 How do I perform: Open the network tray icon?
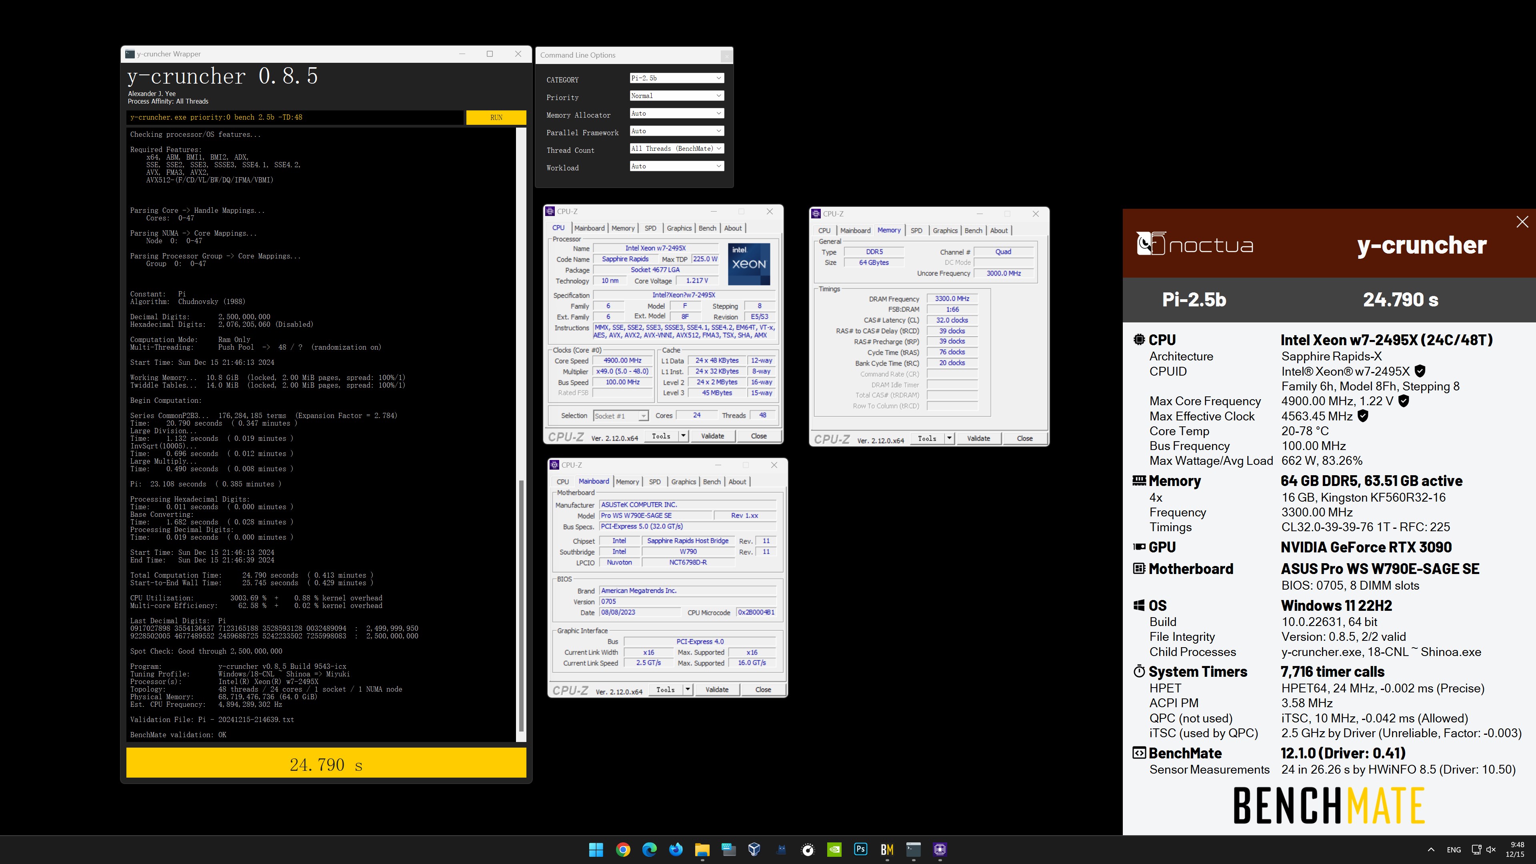tap(1476, 850)
